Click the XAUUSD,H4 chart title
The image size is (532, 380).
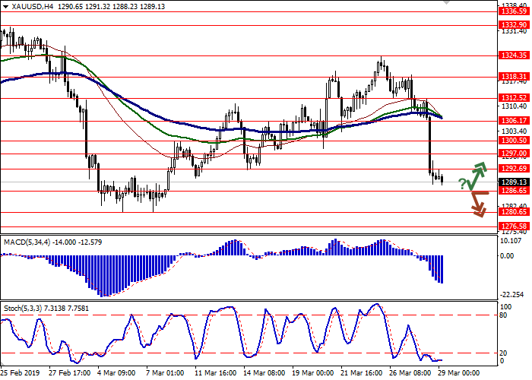click(23, 6)
